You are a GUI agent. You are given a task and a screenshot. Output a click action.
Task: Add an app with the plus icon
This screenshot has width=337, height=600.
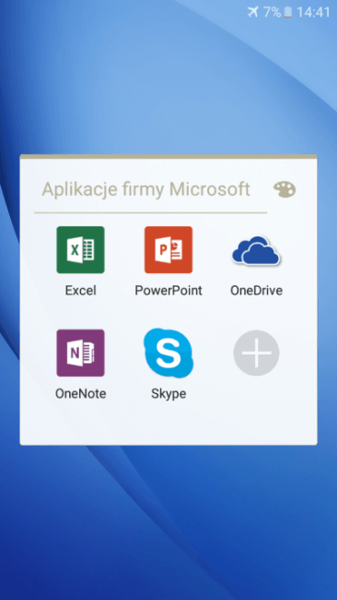tap(256, 353)
